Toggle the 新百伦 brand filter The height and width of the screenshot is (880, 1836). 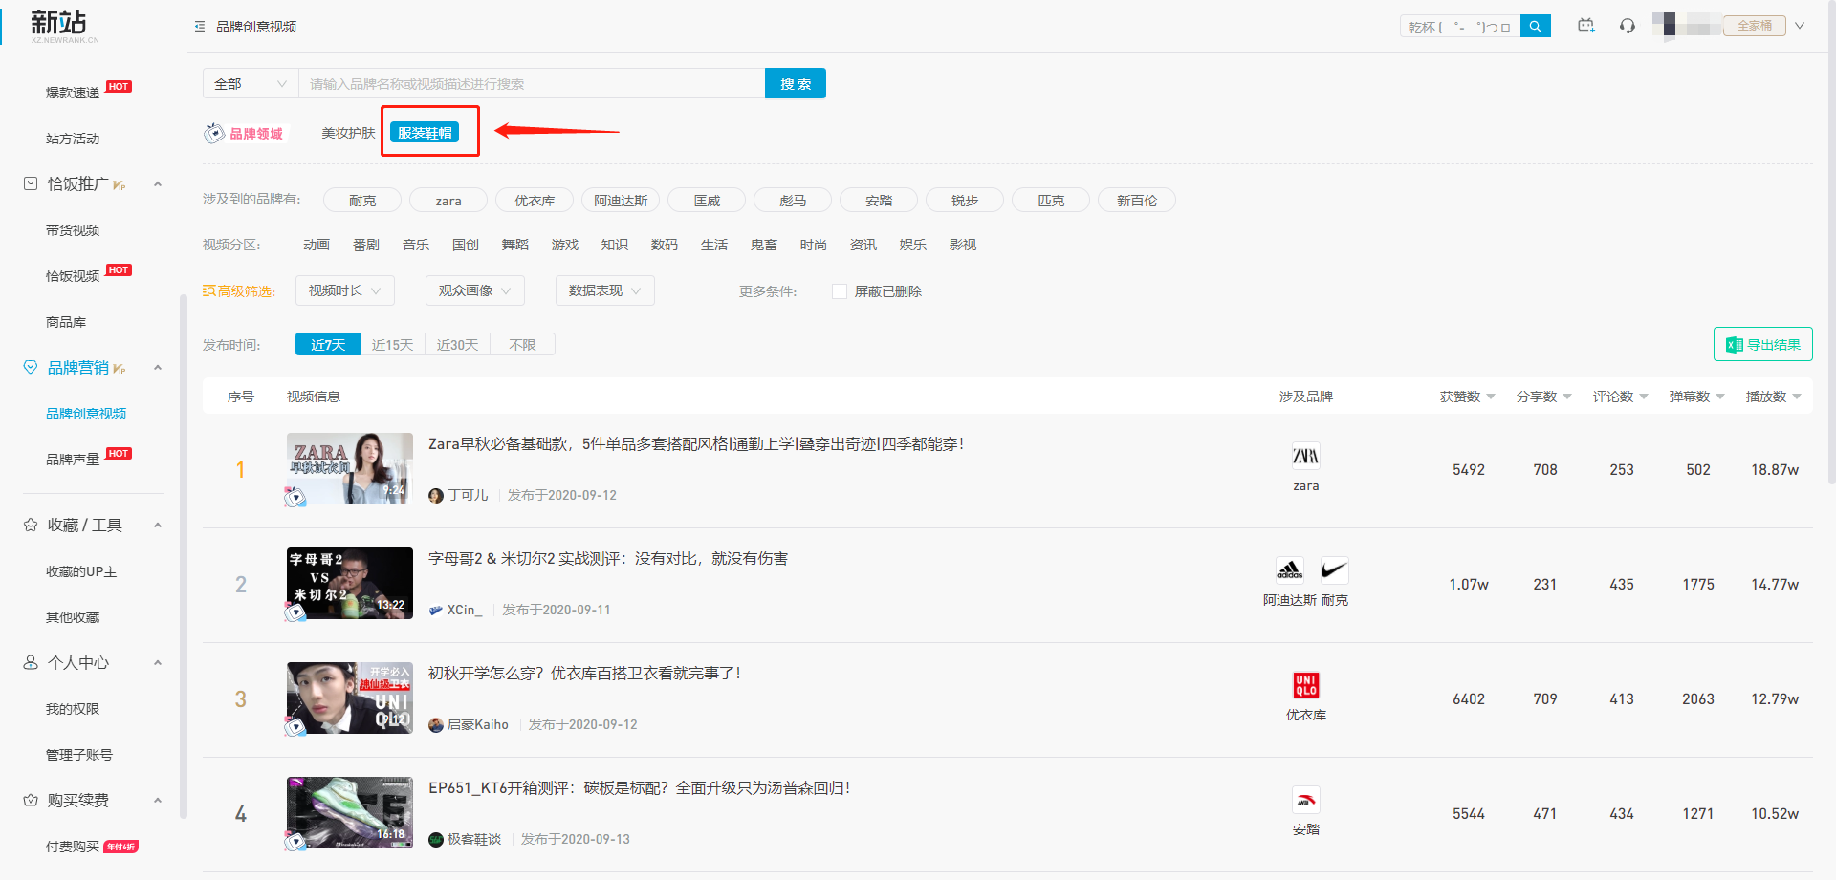tap(1137, 201)
